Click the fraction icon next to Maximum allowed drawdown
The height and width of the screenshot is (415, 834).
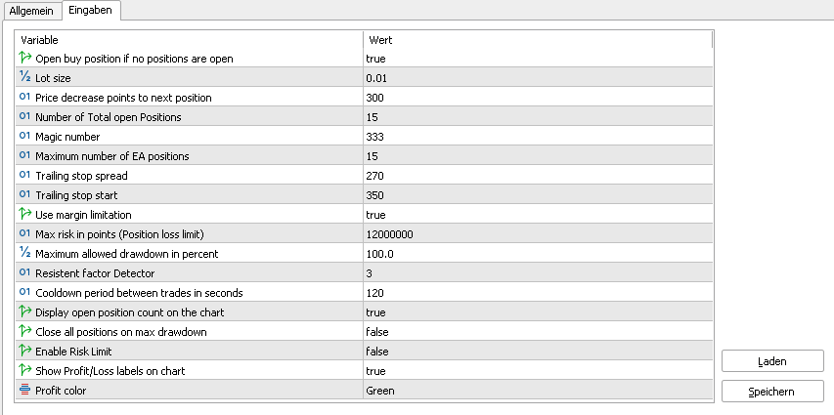point(24,254)
